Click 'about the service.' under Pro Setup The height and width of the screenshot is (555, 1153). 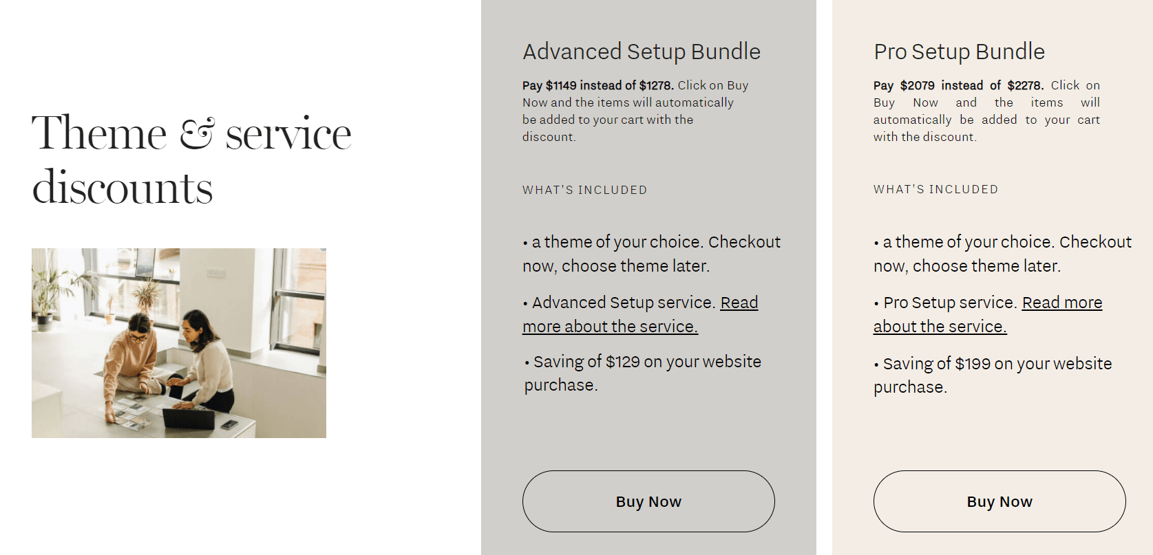[940, 327]
